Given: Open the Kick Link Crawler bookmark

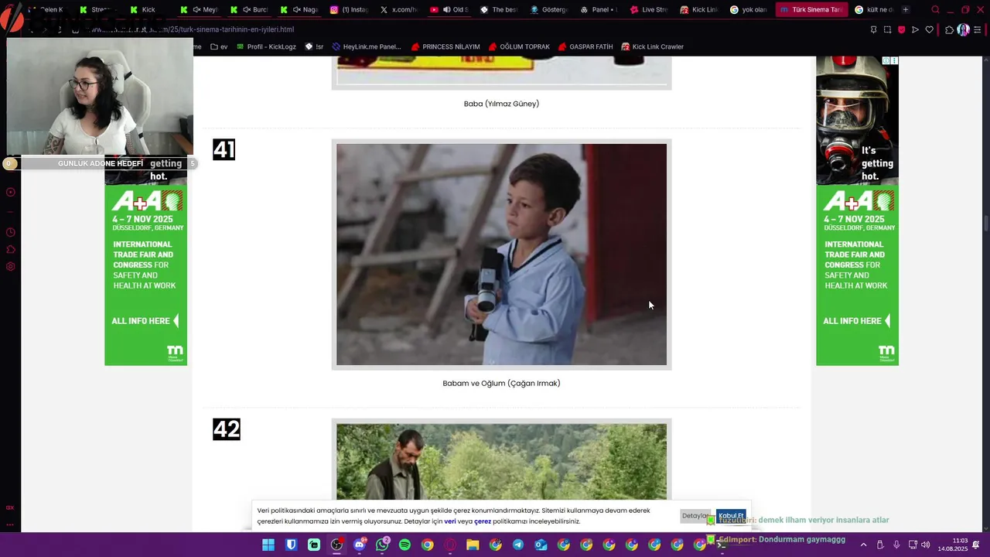Looking at the screenshot, I should pos(652,46).
